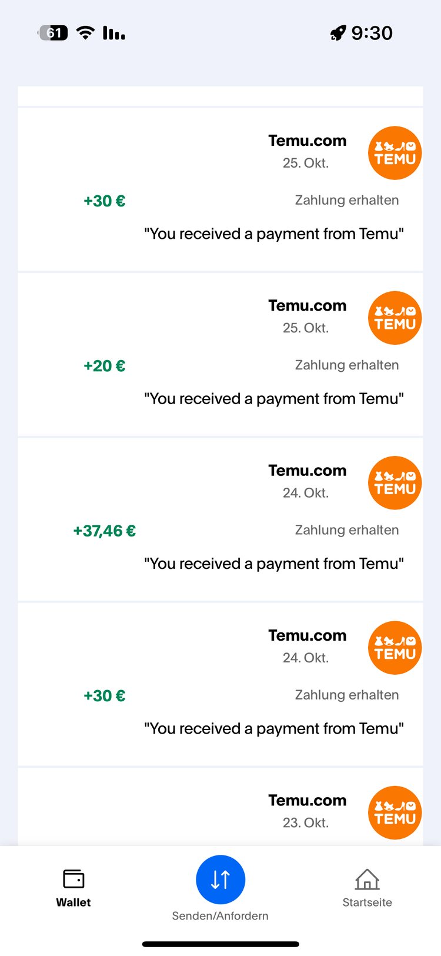Tap the cellular signal bars icon
The height and width of the screenshot is (956, 441).
click(x=114, y=33)
